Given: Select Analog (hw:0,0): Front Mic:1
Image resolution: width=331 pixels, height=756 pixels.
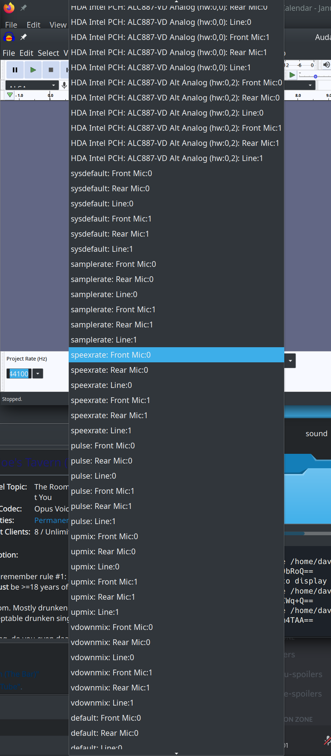Looking at the screenshot, I should (176, 37).
